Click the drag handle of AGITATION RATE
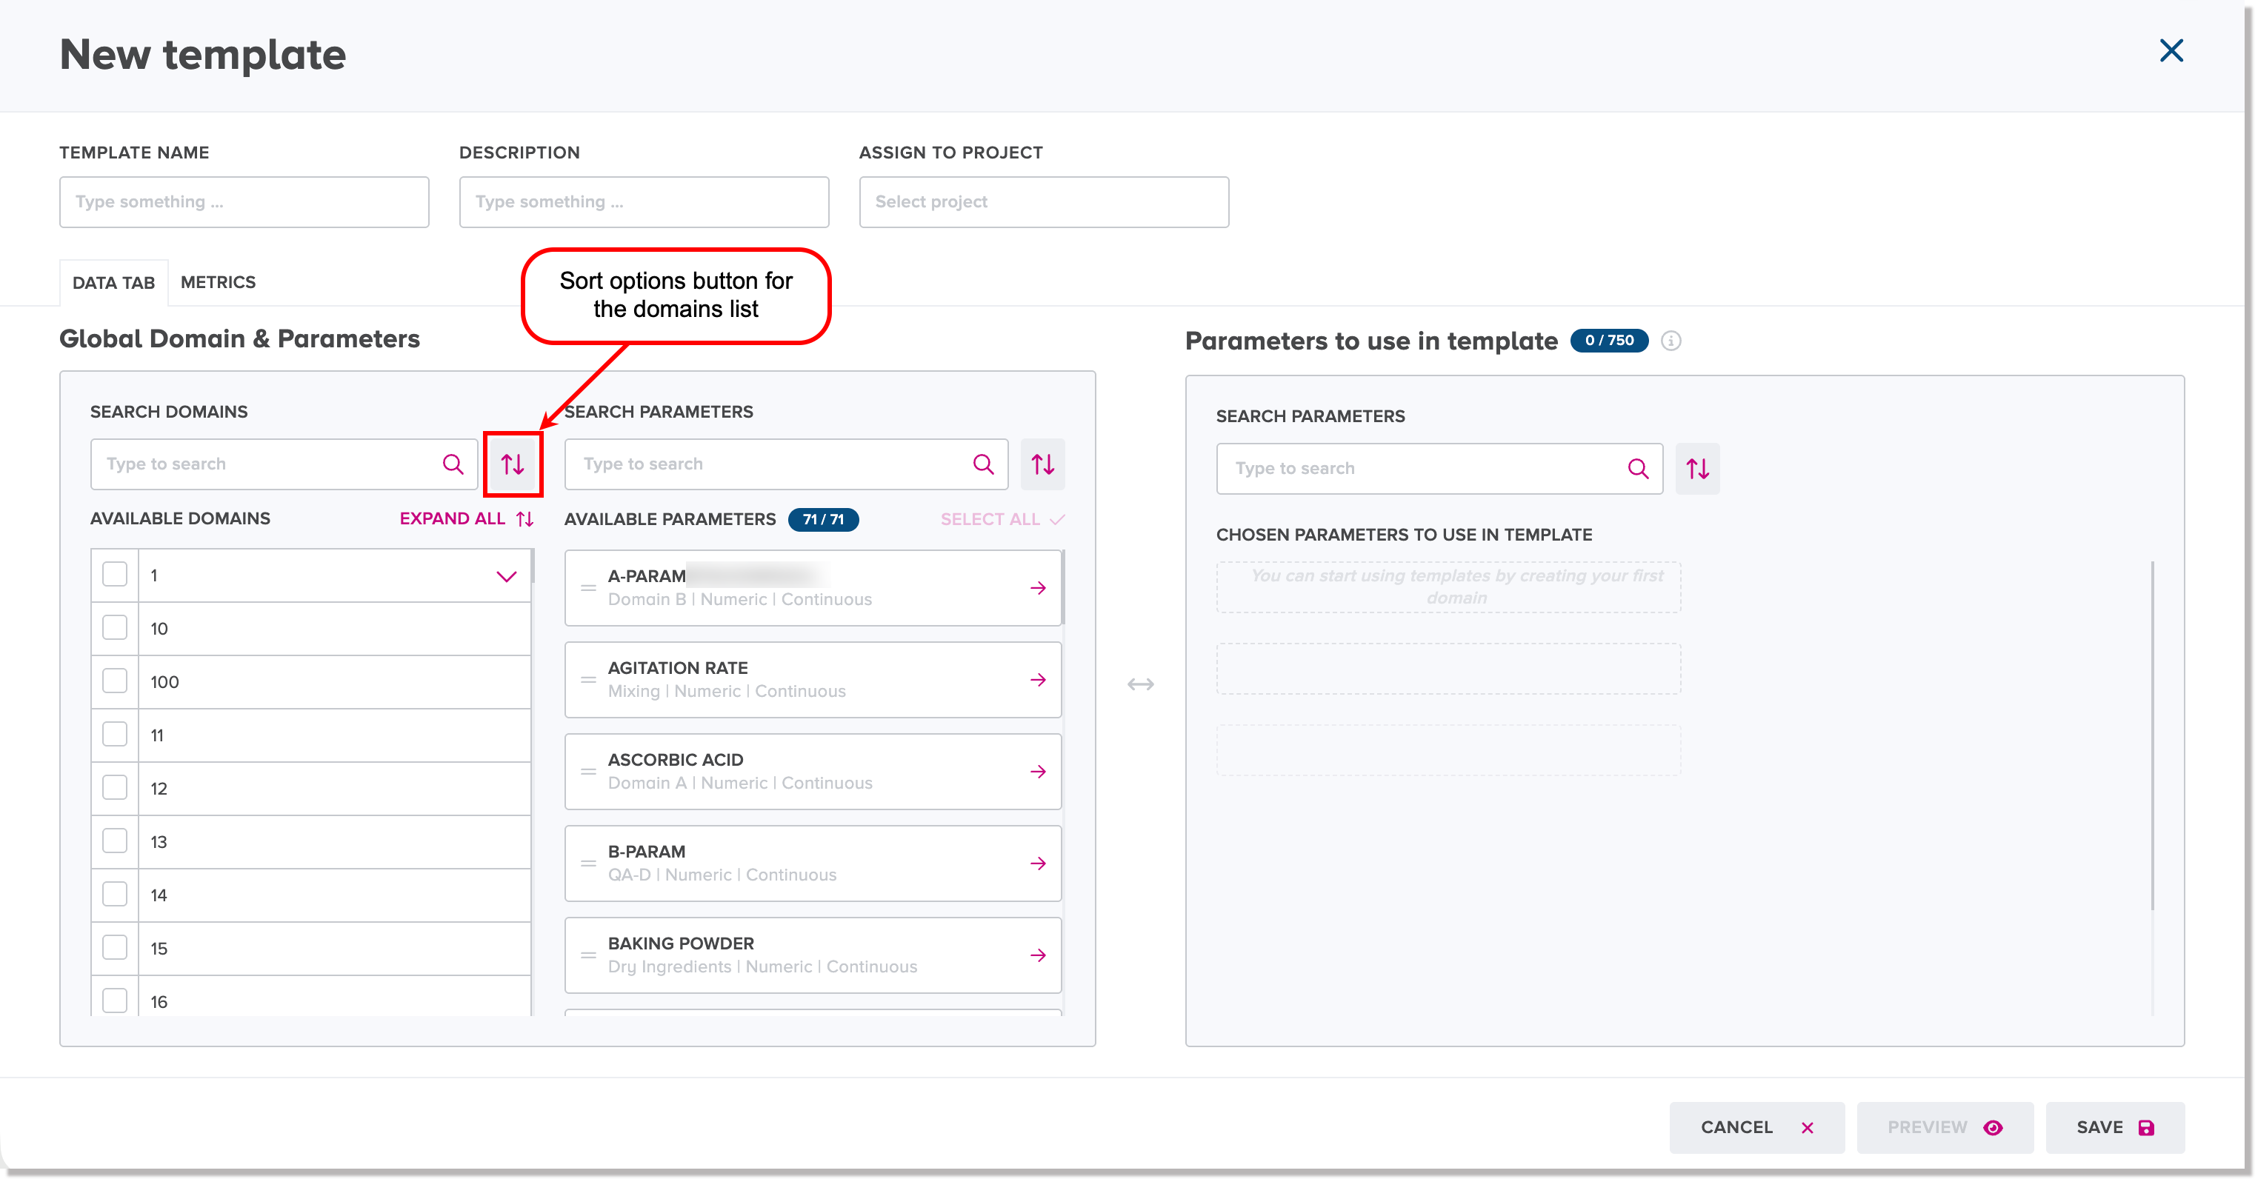 [588, 679]
